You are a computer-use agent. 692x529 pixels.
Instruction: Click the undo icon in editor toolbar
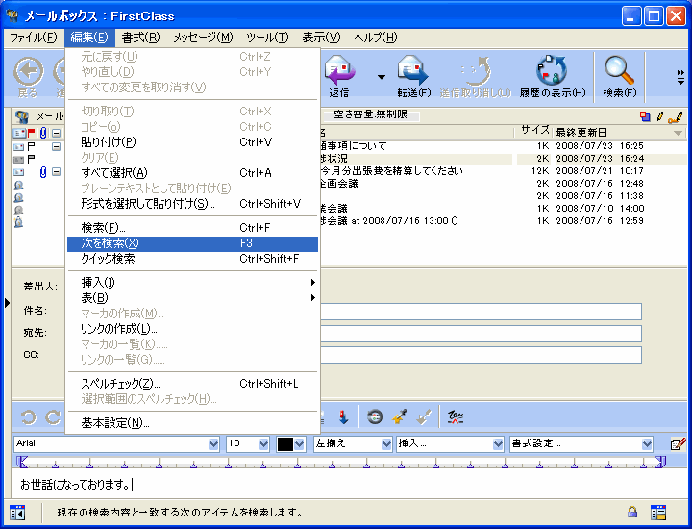tap(28, 417)
